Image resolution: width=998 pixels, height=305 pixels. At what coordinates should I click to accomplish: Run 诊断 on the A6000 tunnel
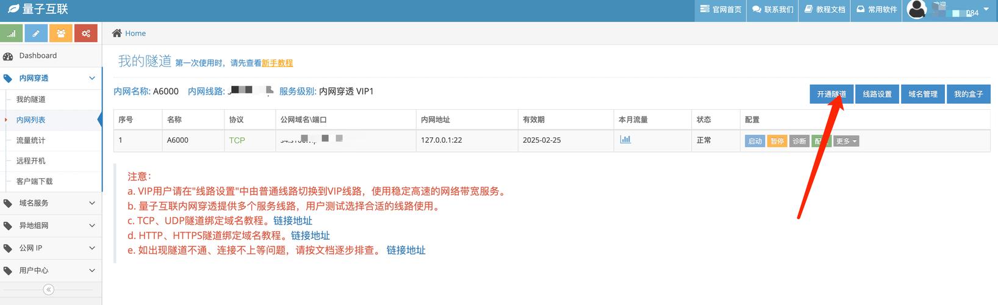[799, 141]
